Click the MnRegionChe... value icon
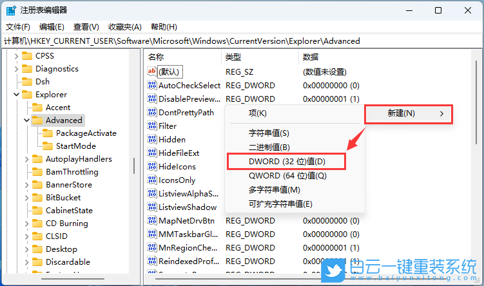This screenshot has width=484, height=286. pyautogui.click(x=152, y=247)
